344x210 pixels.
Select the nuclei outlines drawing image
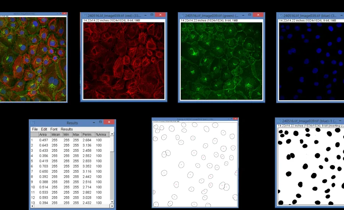coord(195,164)
